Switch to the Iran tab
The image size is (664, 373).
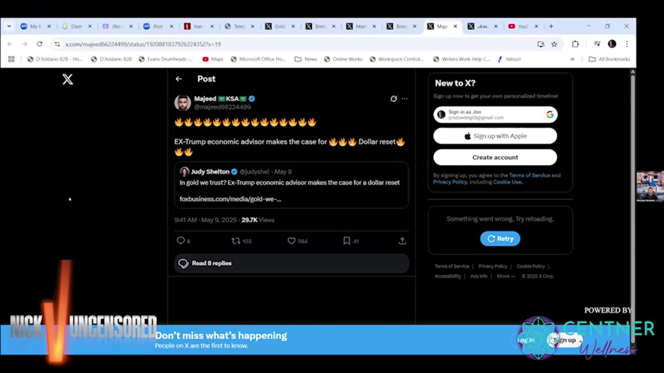(x=200, y=26)
